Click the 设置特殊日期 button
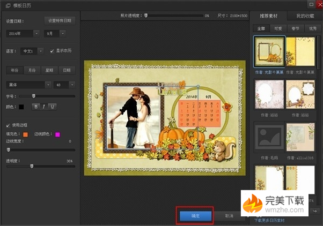This screenshot has width=323, height=226. (60, 20)
